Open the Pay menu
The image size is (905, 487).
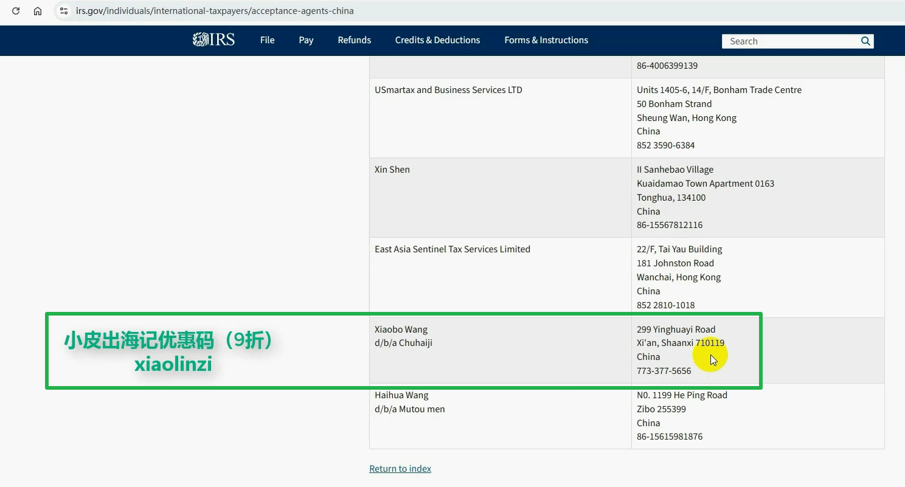(x=306, y=40)
